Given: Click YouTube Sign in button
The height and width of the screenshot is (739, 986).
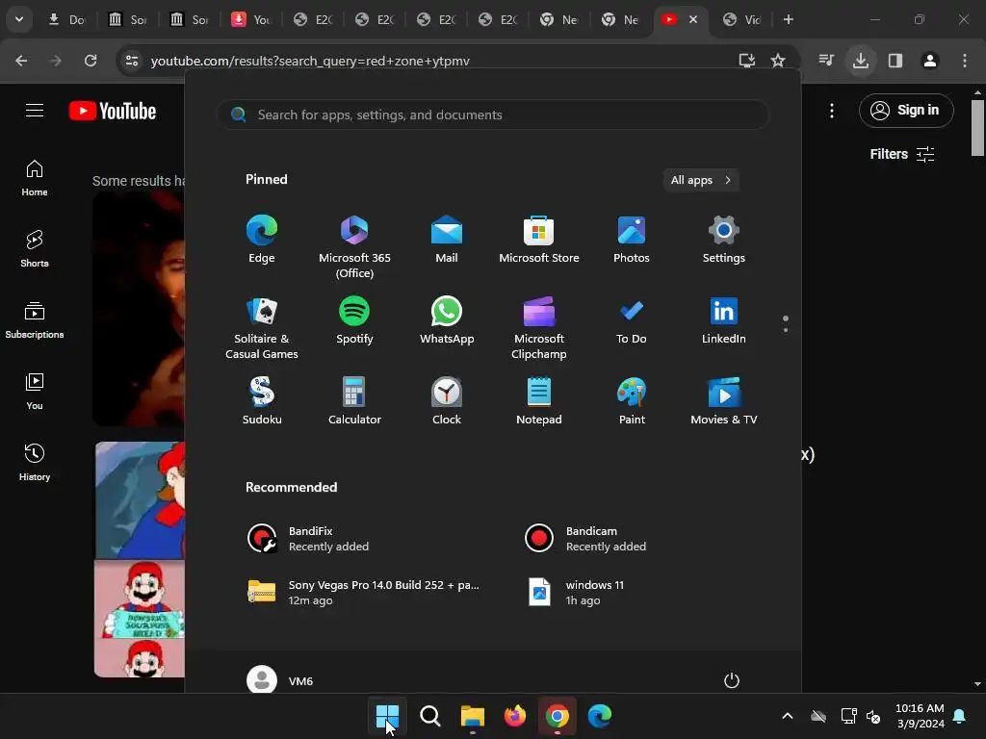Looking at the screenshot, I should pyautogui.click(x=906, y=110).
